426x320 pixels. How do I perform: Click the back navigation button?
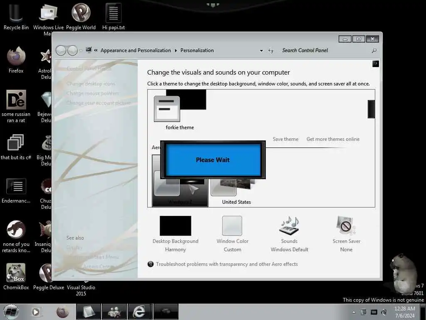coord(61,50)
